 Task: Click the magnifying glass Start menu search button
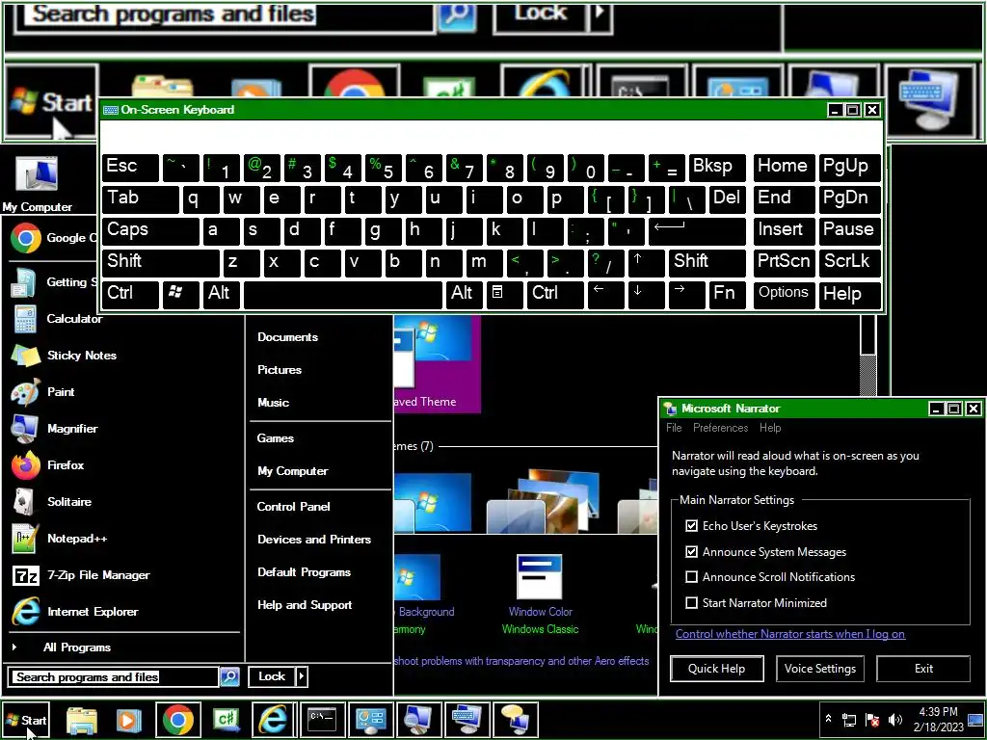tap(229, 677)
